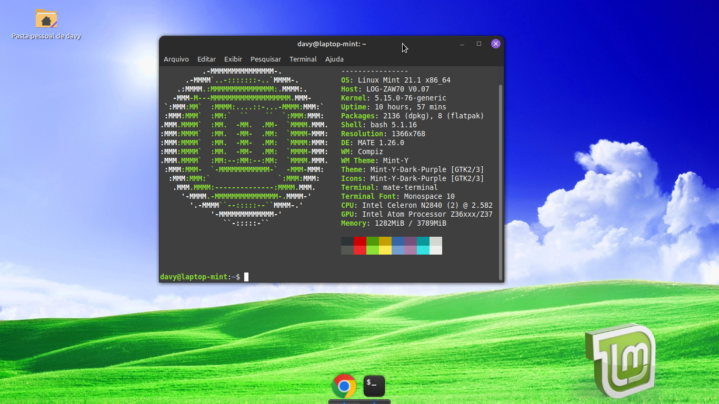Click the Uptime value 10 hours, 57 mins
Viewport: 719px width, 404px height.
(411, 107)
